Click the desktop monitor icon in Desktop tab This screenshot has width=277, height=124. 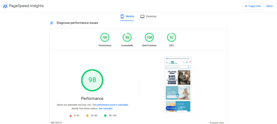click(x=142, y=17)
